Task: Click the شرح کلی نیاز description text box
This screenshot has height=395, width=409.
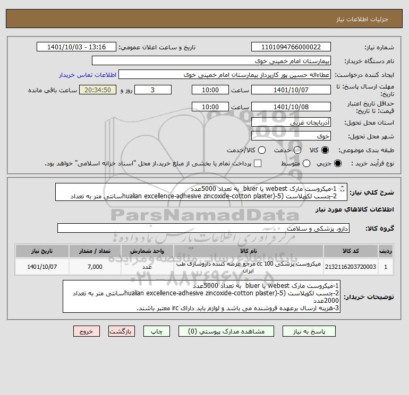Action: tap(201, 192)
